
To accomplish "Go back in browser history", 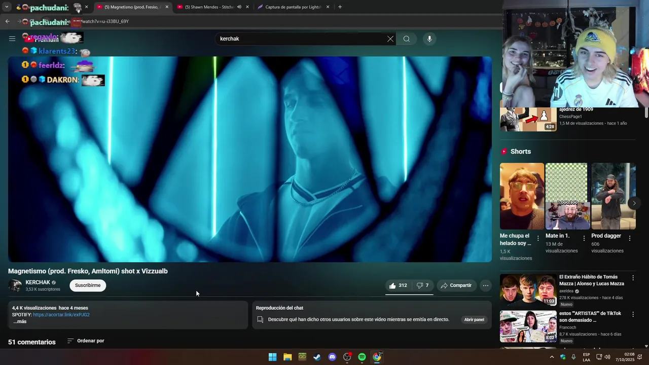I will pos(7,21).
